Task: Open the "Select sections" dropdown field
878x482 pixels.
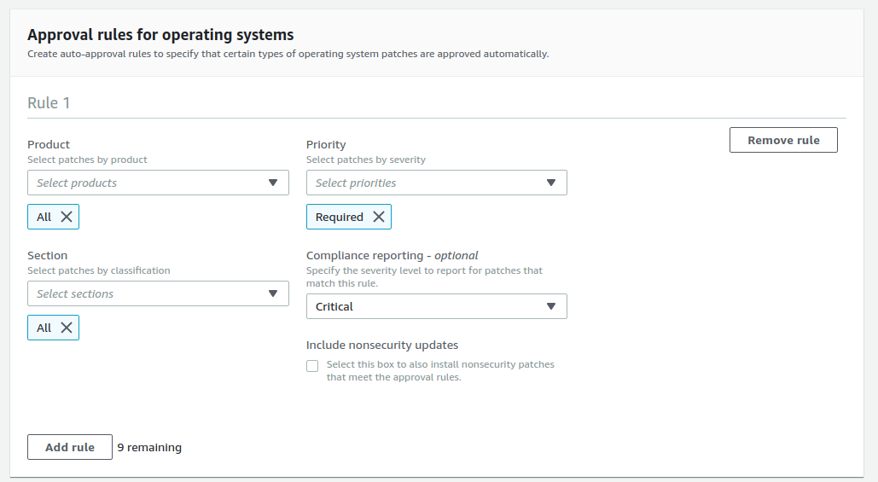Action: [145, 293]
